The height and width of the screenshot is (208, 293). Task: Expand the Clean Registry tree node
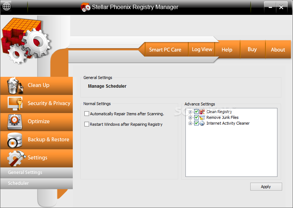[x=190, y=112]
